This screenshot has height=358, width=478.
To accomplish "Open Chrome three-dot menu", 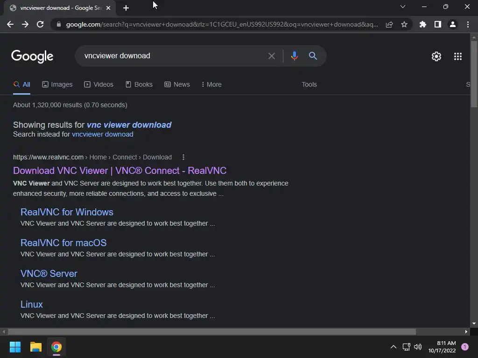I will (x=468, y=24).
